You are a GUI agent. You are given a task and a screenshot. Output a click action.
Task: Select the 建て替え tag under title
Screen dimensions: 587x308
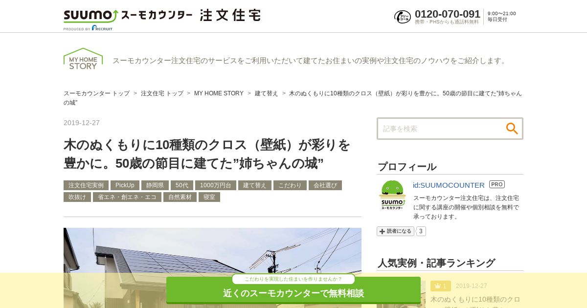pyautogui.click(x=255, y=185)
